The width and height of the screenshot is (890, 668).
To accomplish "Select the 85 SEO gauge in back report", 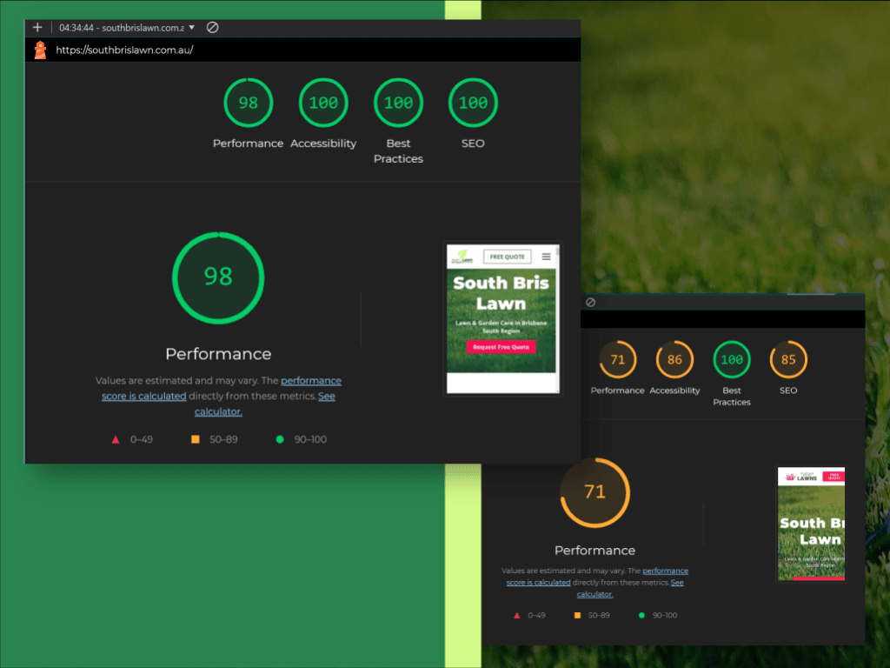I will [x=788, y=359].
